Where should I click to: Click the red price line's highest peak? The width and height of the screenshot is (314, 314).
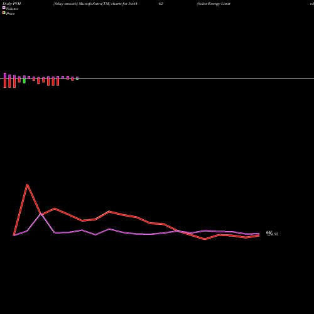[27, 185]
